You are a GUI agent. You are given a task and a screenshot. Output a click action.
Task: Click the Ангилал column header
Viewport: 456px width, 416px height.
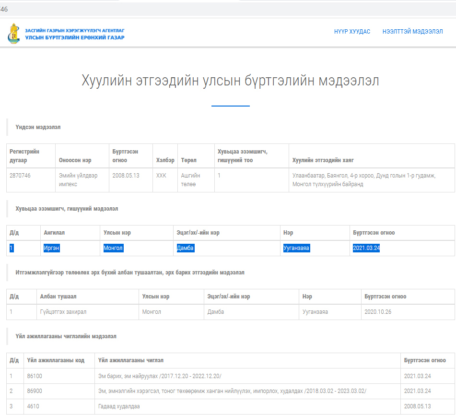click(x=54, y=232)
